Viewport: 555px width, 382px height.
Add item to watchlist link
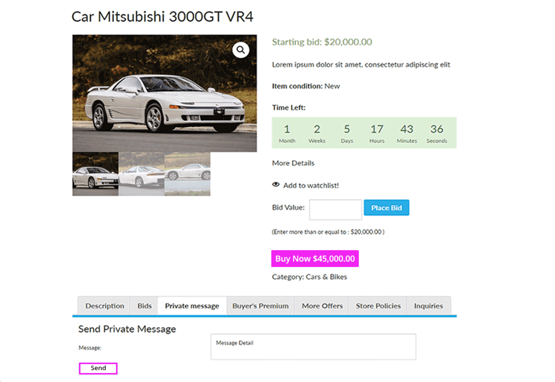(311, 185)
